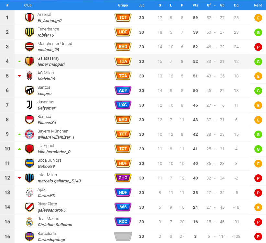
Task: Click the Real Madrid crest icon
Action: [x=29, y=222]
